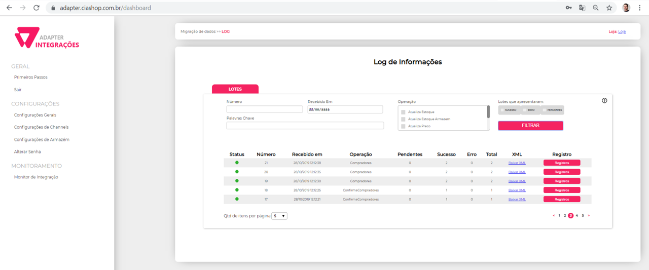Reload the page with the refresh icon

(36, 8)
